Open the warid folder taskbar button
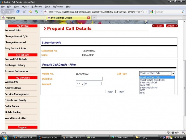Image resolution: width=186 pixels, height=140 pixels. (x=98, y=137)
